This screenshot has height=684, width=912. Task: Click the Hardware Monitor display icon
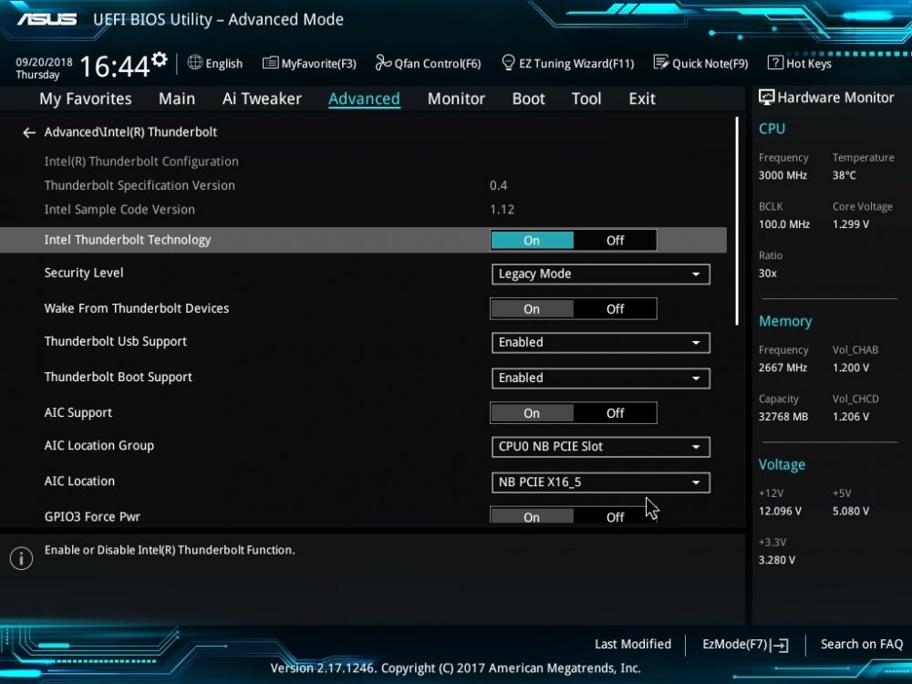click(766, 98)
